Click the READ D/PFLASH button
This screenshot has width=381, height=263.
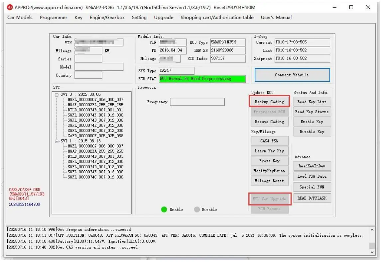(x=312, y=198)
